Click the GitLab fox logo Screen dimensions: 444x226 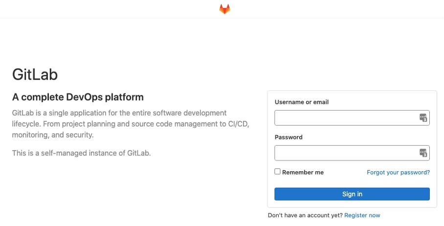(224, 9)
